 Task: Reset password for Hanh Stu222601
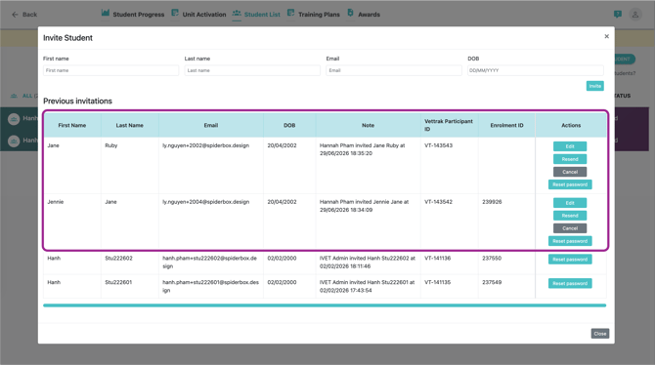pyautogui.click(x=570, y=283)
